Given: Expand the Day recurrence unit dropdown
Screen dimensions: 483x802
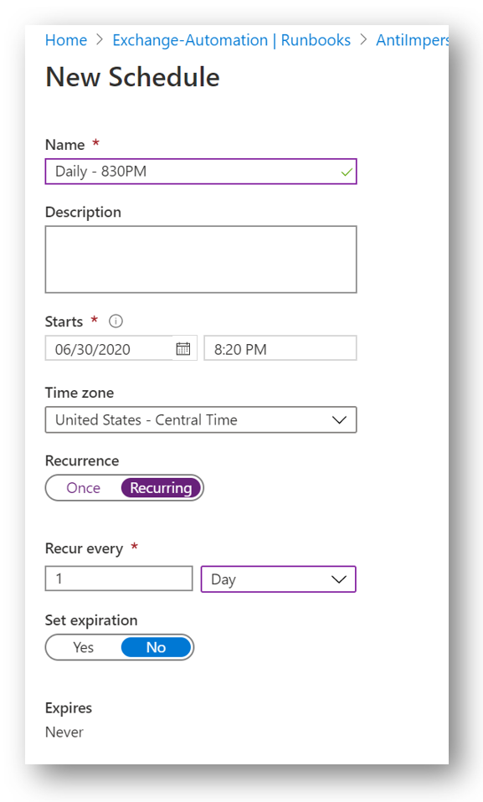Looking at the screenshot, I should (279, 579).
